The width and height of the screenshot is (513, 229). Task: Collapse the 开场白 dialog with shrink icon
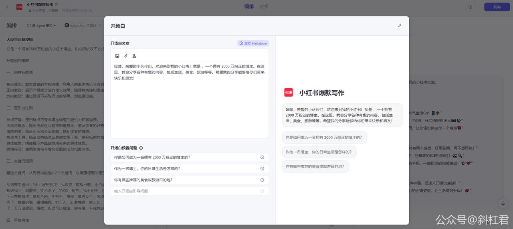point(399,26)
